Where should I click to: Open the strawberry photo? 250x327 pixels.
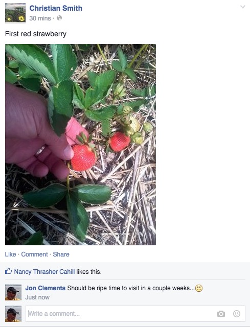(x=81, y=145)
